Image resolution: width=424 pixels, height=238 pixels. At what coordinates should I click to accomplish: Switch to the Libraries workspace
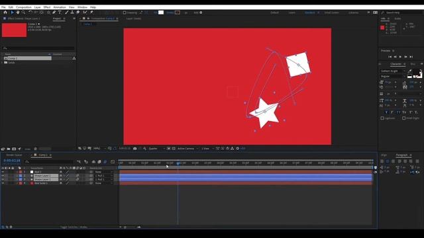coord(353,13)
